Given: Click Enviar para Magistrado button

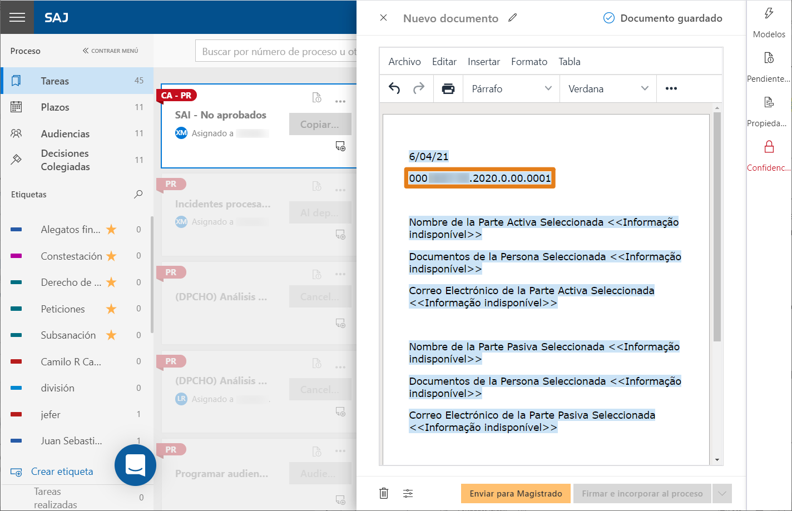Looking at the screenshot, I should coord(516,493).
